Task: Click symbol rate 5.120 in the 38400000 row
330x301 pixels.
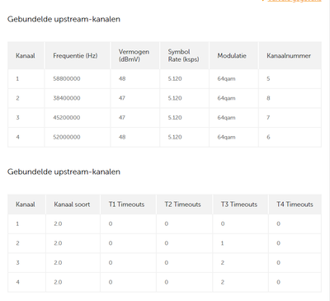Action: click(175, 98)
